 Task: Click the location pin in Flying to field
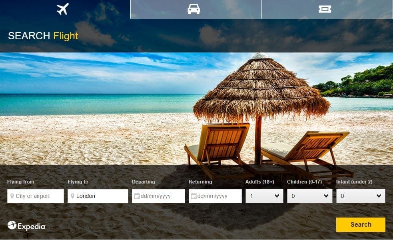(x=72, y=196)
